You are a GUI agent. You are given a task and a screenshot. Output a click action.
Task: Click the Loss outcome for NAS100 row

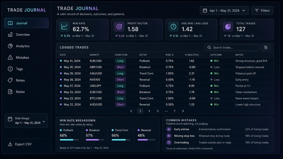(215, 80)
